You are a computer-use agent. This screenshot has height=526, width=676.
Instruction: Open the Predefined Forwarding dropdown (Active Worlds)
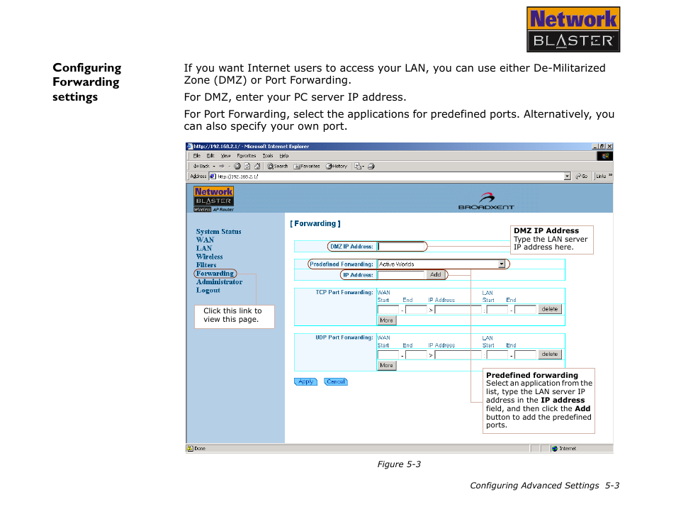click(441, 264)
